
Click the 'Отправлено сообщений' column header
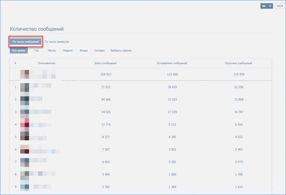tap(172, 63)
